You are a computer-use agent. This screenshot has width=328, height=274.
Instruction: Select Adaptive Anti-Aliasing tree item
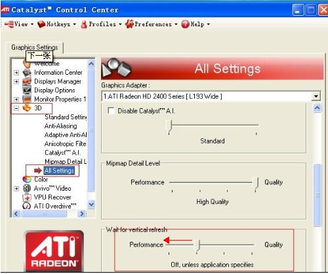66,135
